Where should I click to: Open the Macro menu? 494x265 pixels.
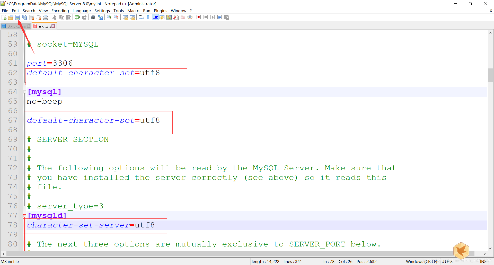(133, 11)
